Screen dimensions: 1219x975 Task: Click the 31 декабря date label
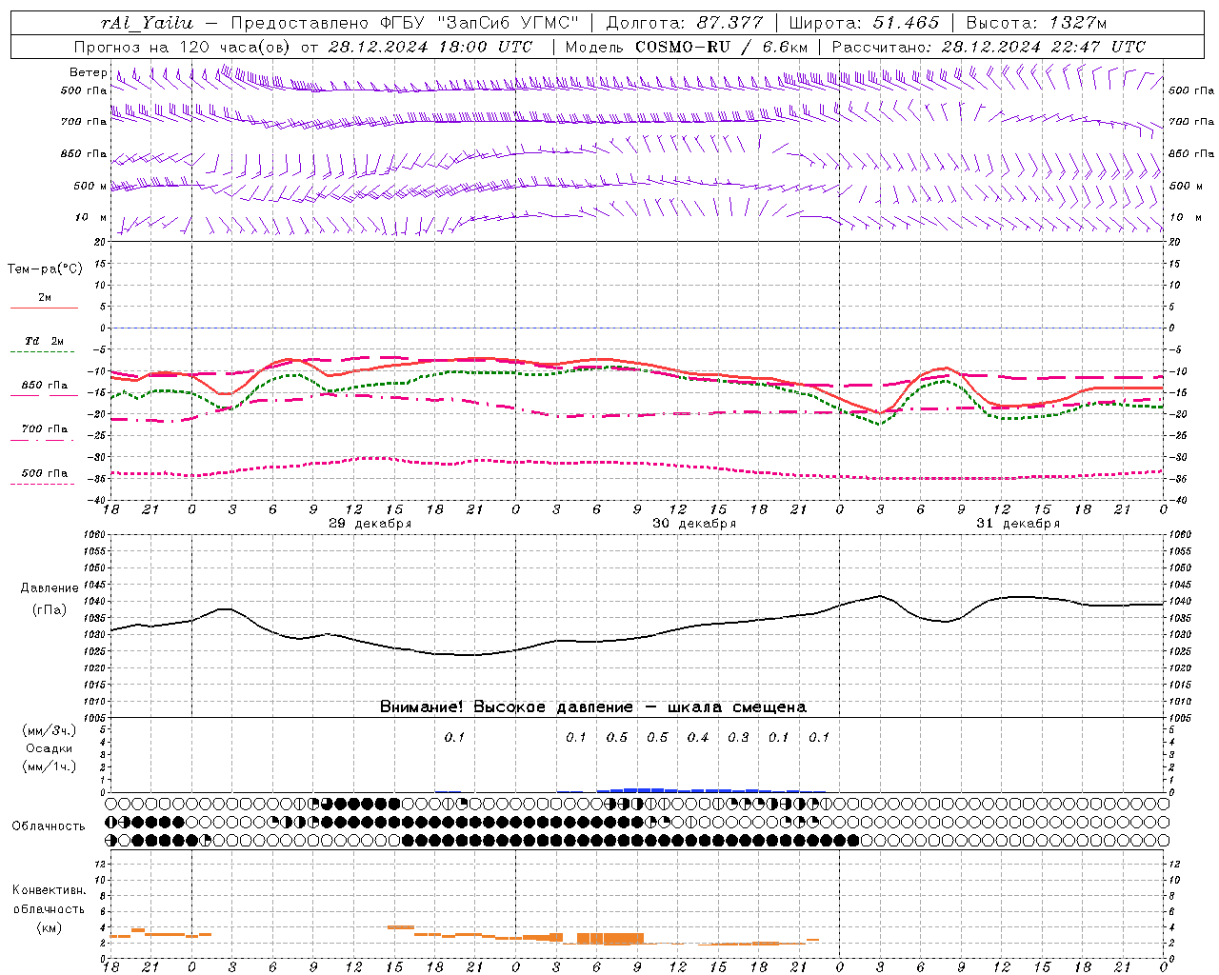coord(1018,524)
